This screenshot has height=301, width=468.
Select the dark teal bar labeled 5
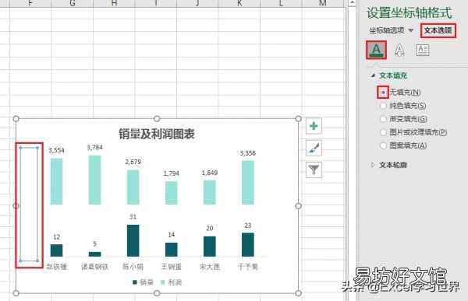coord(94,254)
